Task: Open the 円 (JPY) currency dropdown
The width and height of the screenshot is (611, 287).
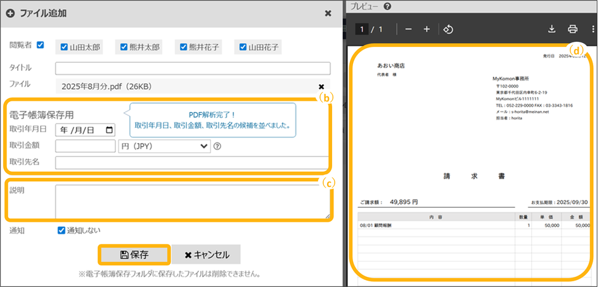Action: [x=164, y=146]
